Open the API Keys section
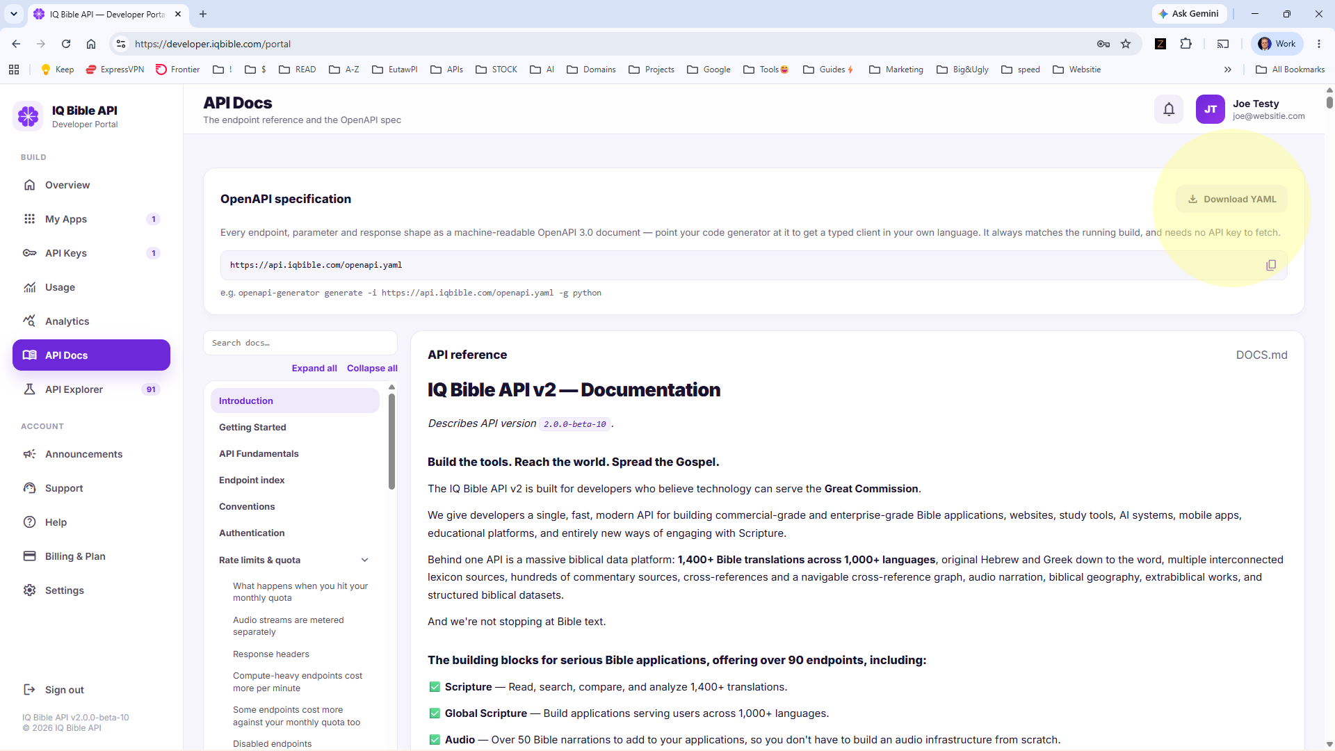The width and height of the screenshot is (1335, 751). pyautogui.click(x=91, y=253)
